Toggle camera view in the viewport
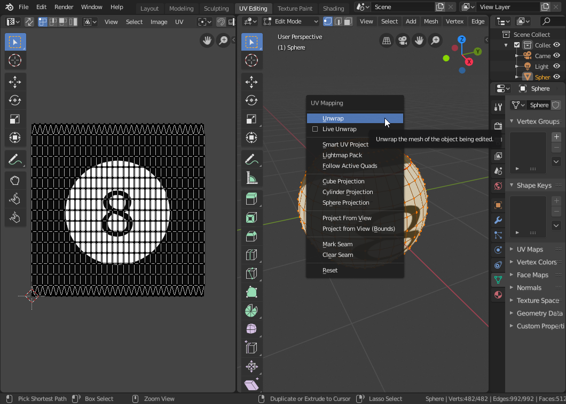This screenshot has width=566, height=404. click(x=403, y=41)
